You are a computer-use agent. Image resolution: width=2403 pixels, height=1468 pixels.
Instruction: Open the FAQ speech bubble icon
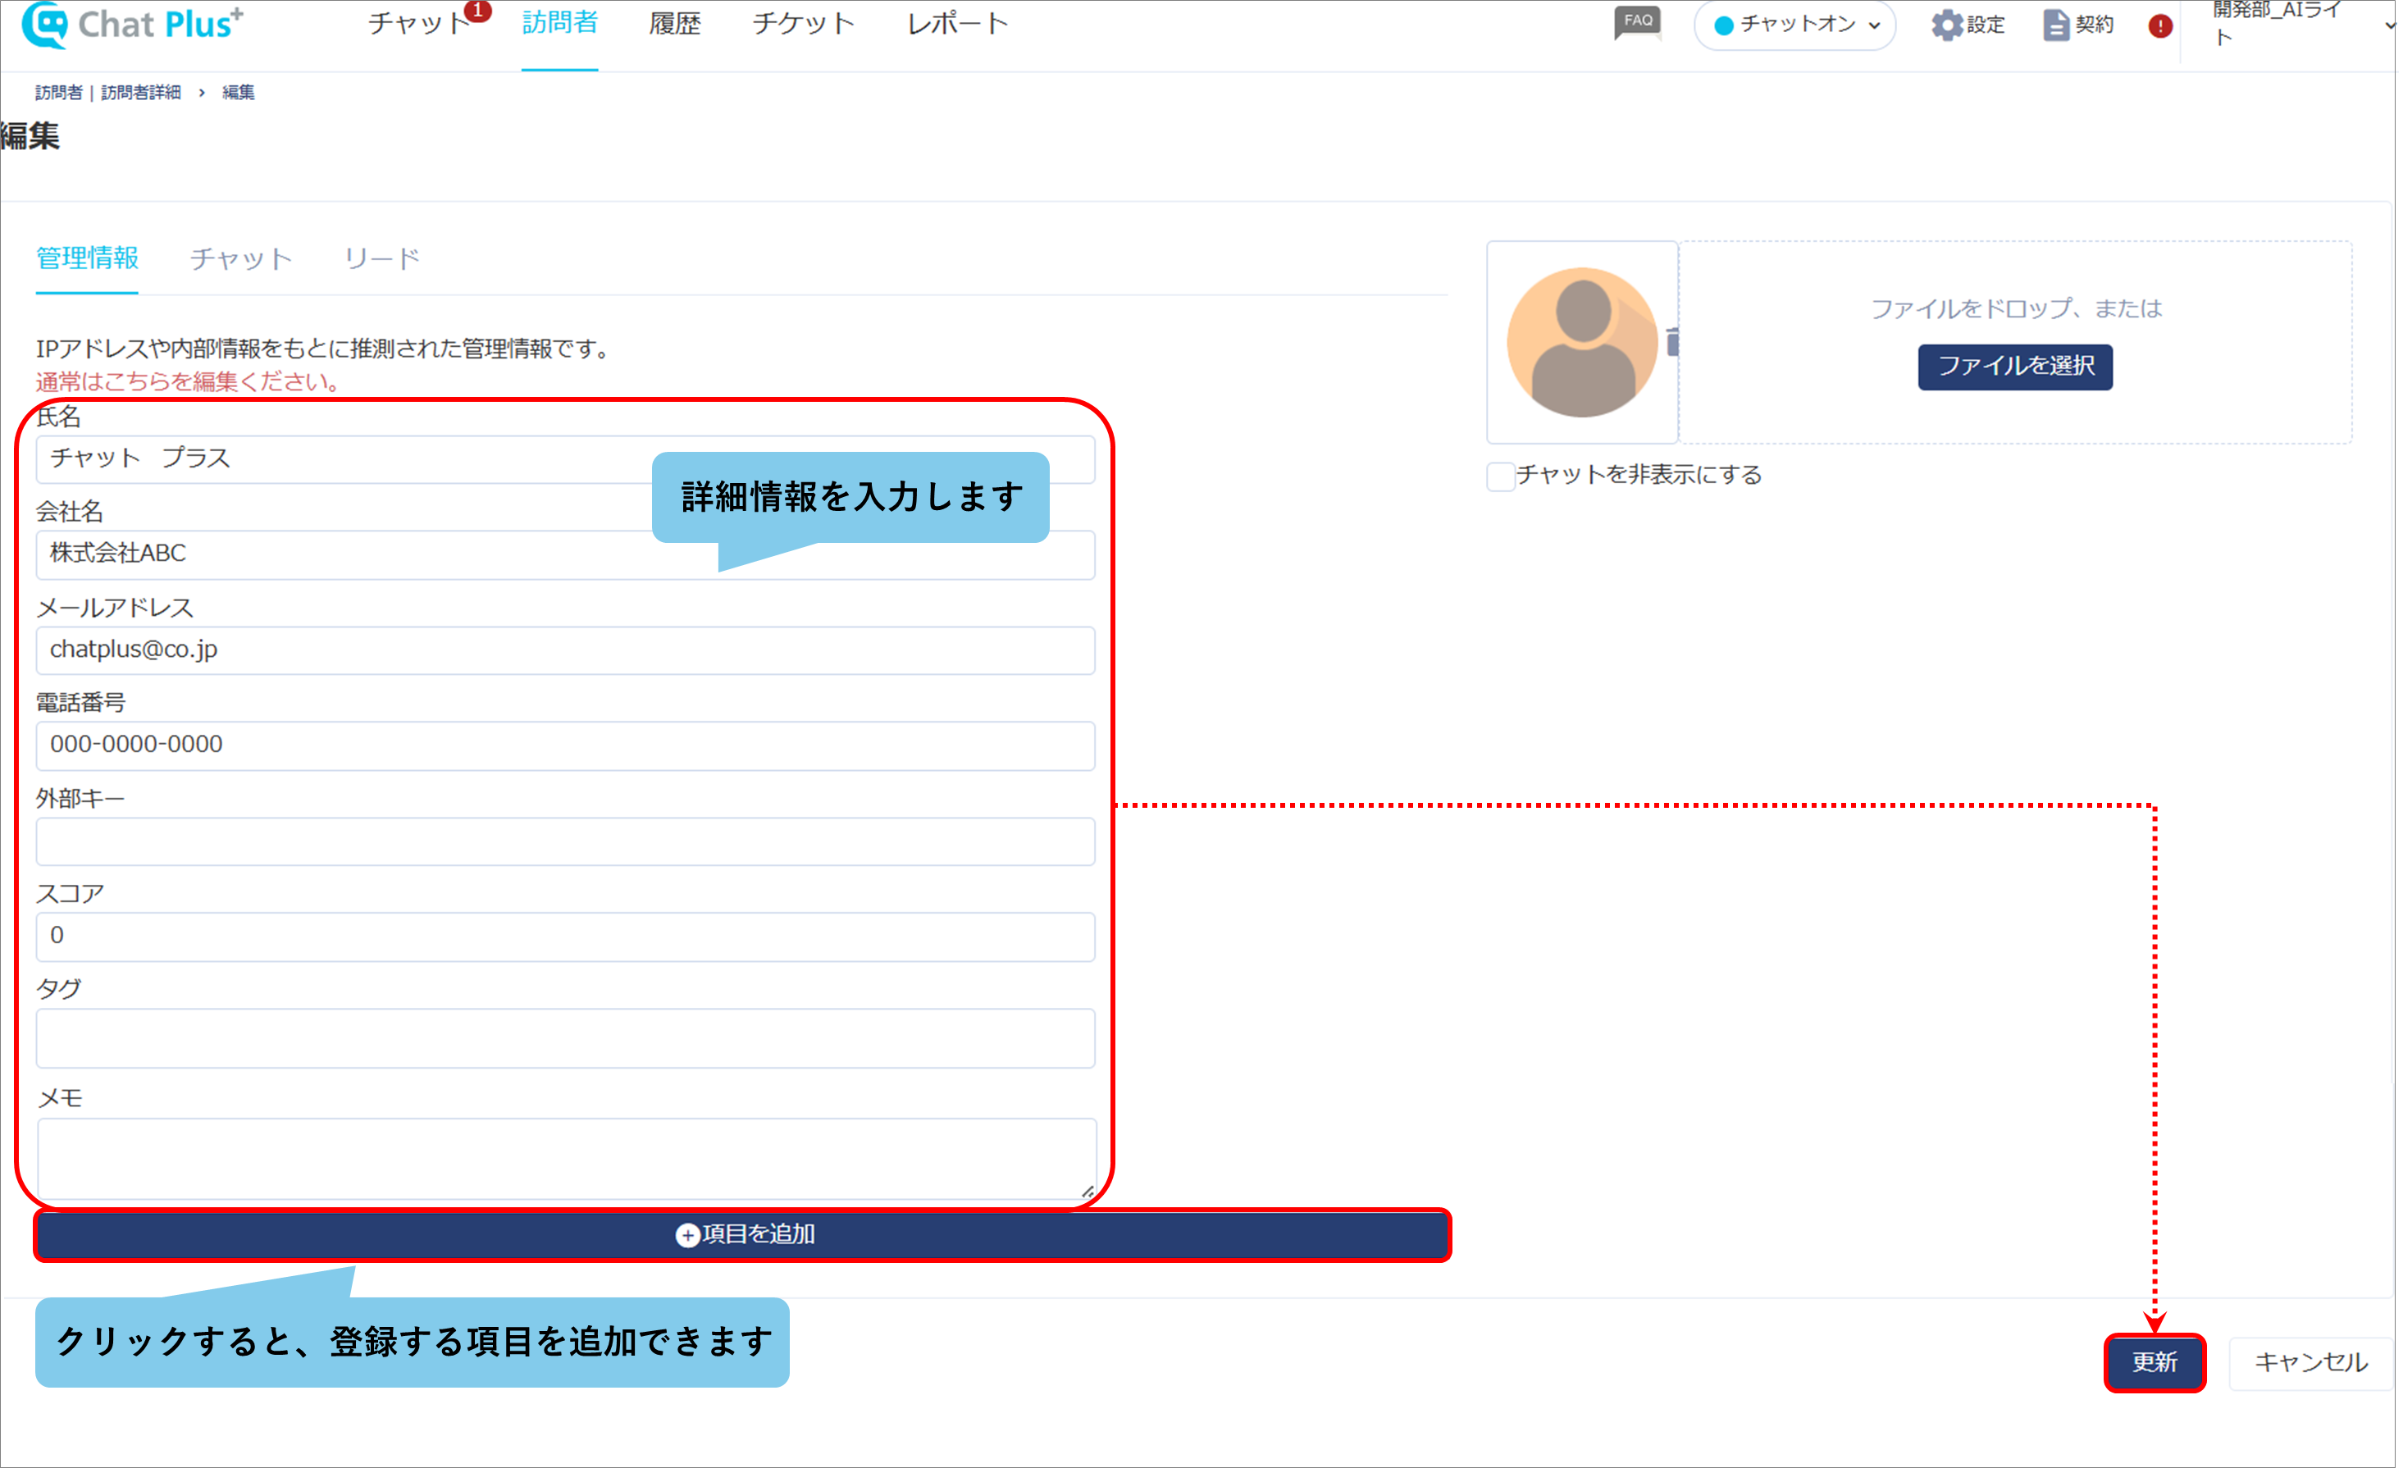pos(1638,22)
